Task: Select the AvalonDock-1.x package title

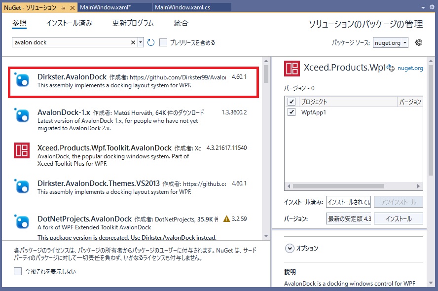Action: pyautogui.click(x=64, y=112)
